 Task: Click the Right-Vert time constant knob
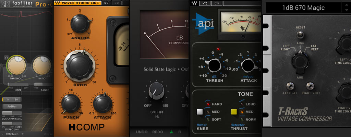click(344, 92)
